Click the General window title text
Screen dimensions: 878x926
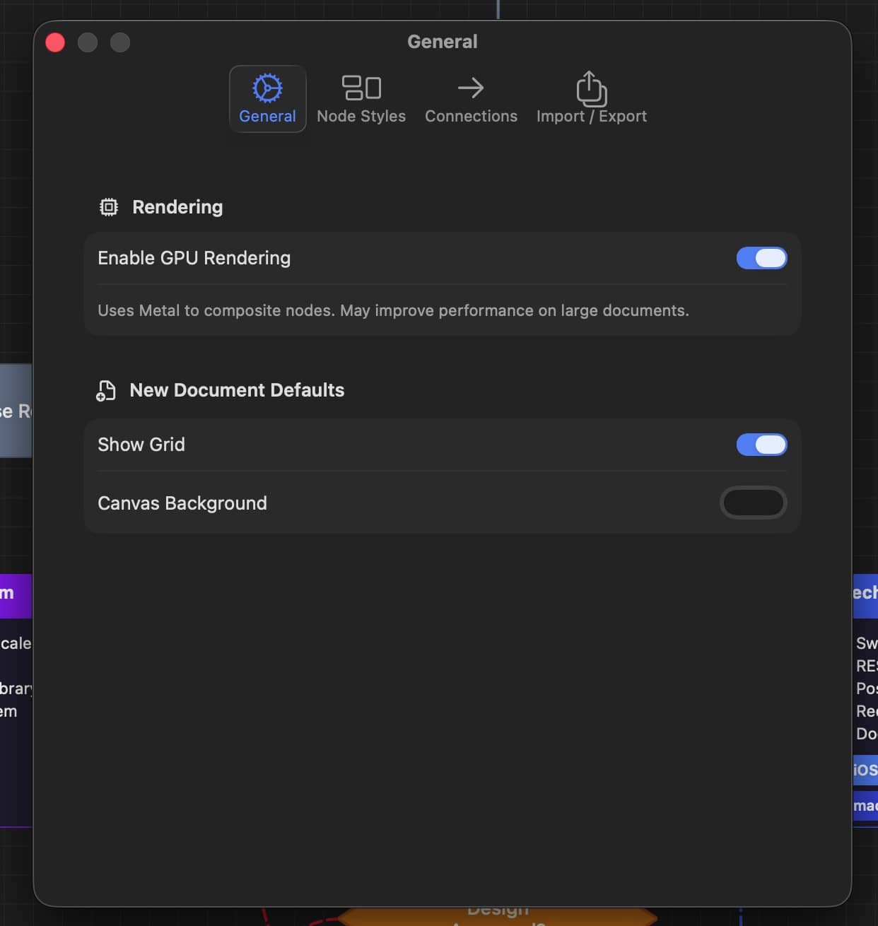pyautogui.click(x=442, y=42)
